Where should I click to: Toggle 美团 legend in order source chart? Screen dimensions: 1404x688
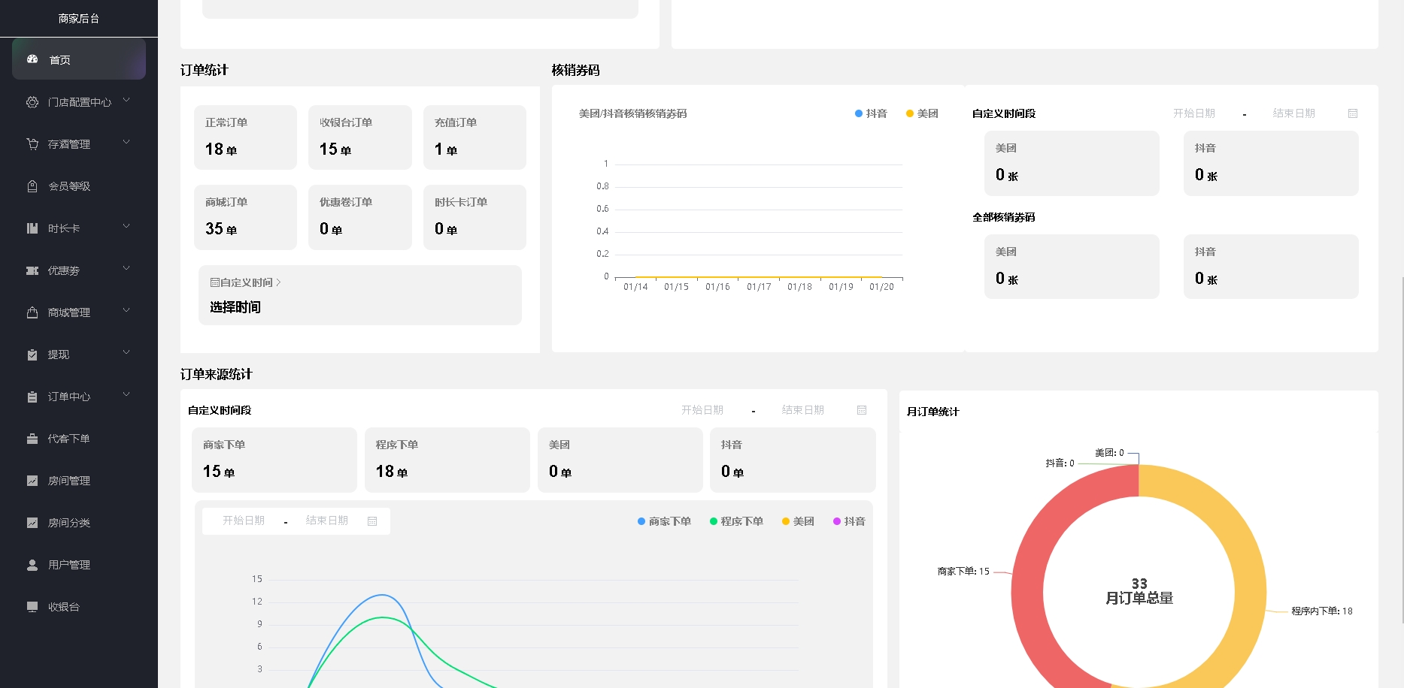[x=798, y=521]
